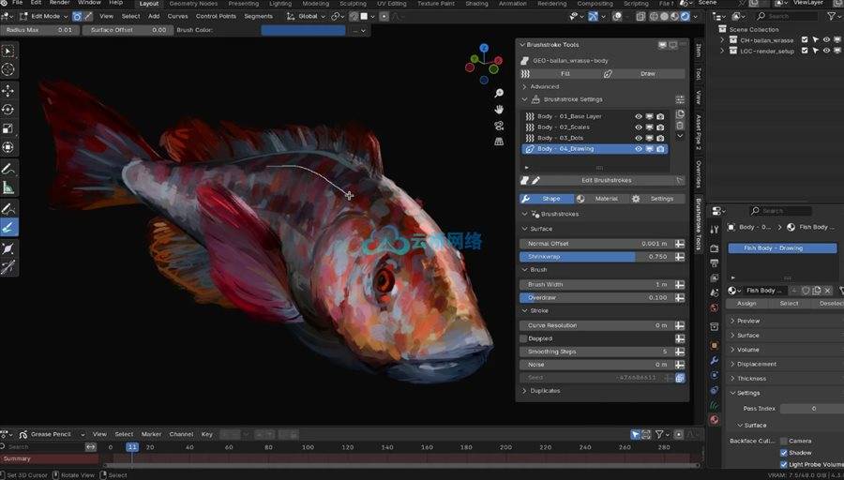Switch perspective/orthographic grid icon

point(499,142)
